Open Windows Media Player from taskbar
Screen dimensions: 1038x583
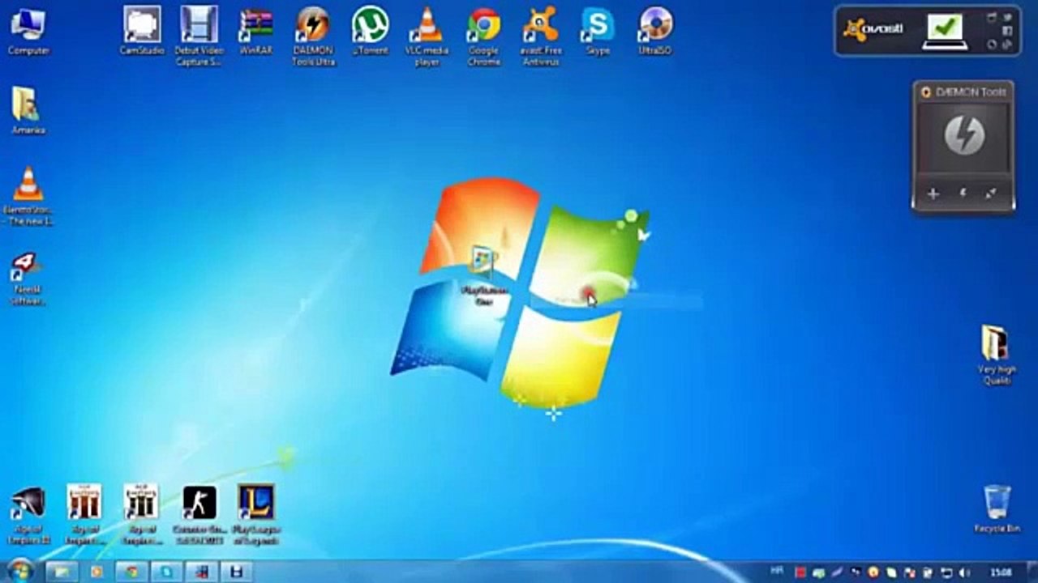pos(97,572)
